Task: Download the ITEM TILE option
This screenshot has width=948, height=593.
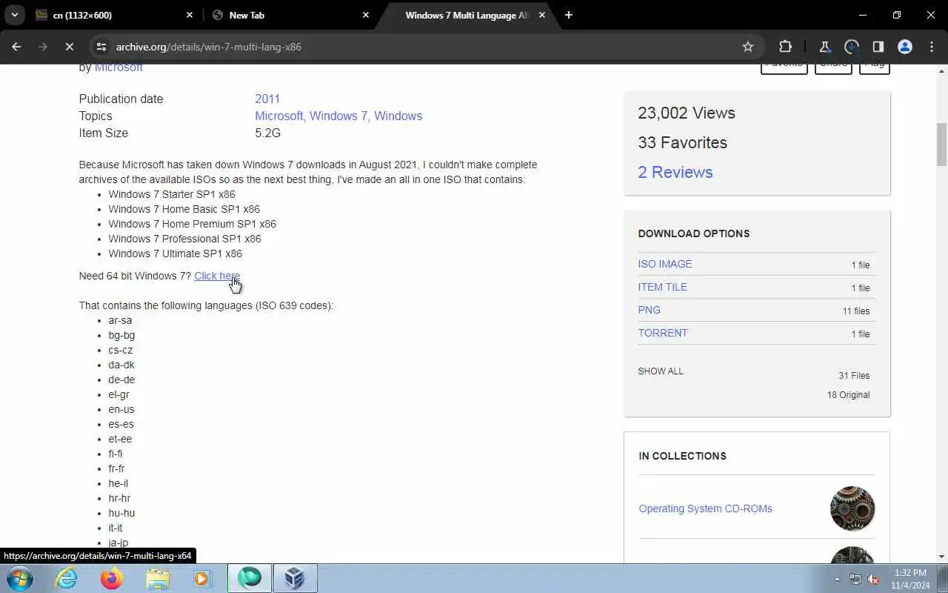Action: 663,287
